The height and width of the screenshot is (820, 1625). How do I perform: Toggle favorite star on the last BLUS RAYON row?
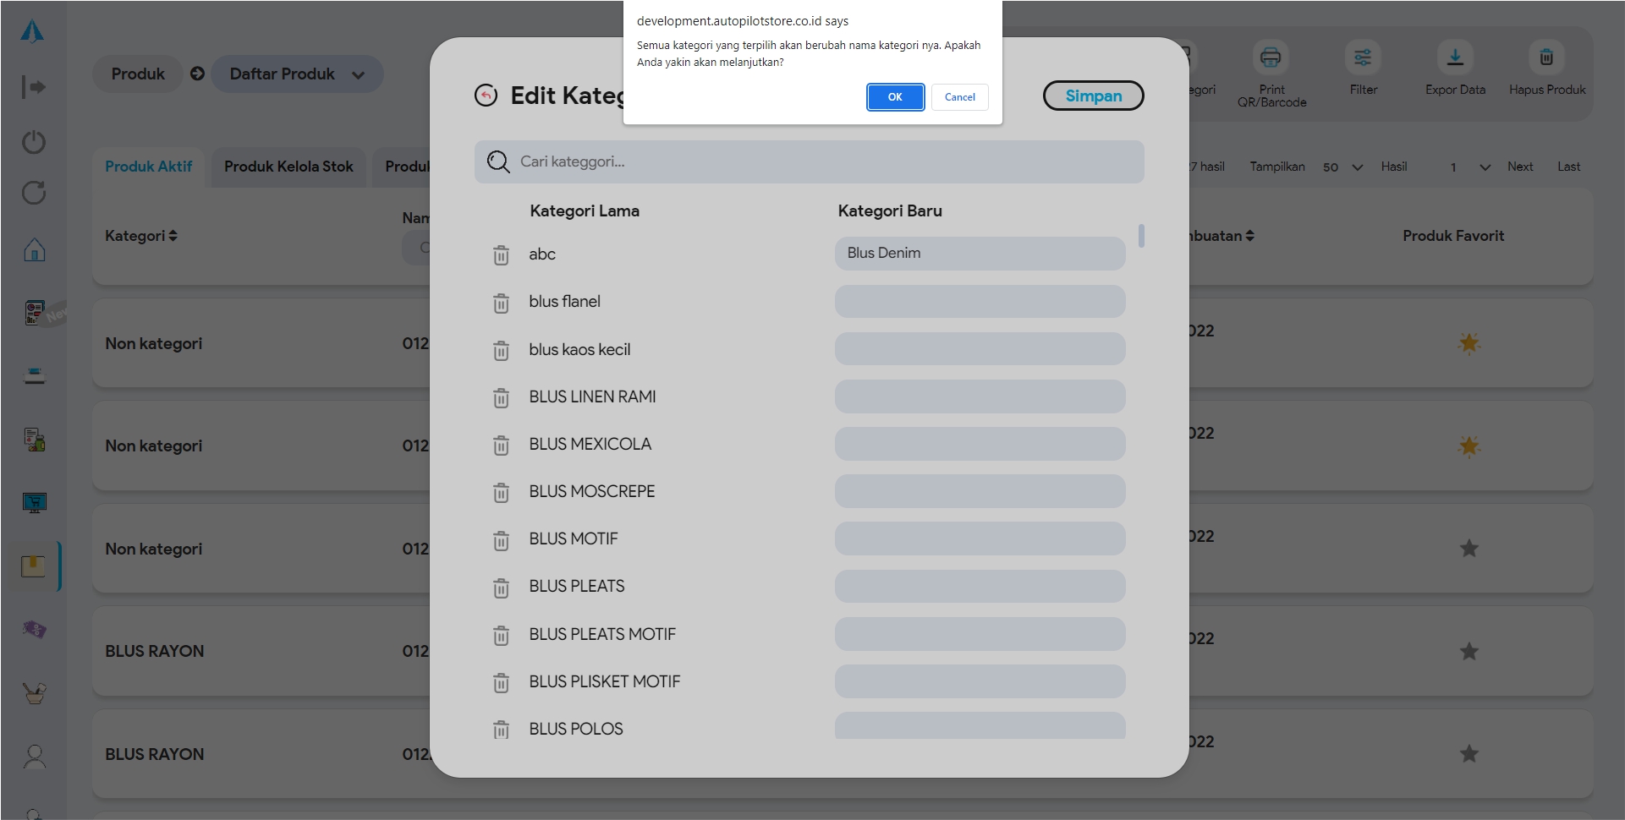tap(1469, 753)
